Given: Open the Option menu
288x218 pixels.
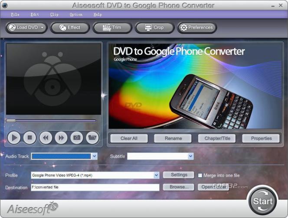Looking at the screenshot, I should [76, 14].
